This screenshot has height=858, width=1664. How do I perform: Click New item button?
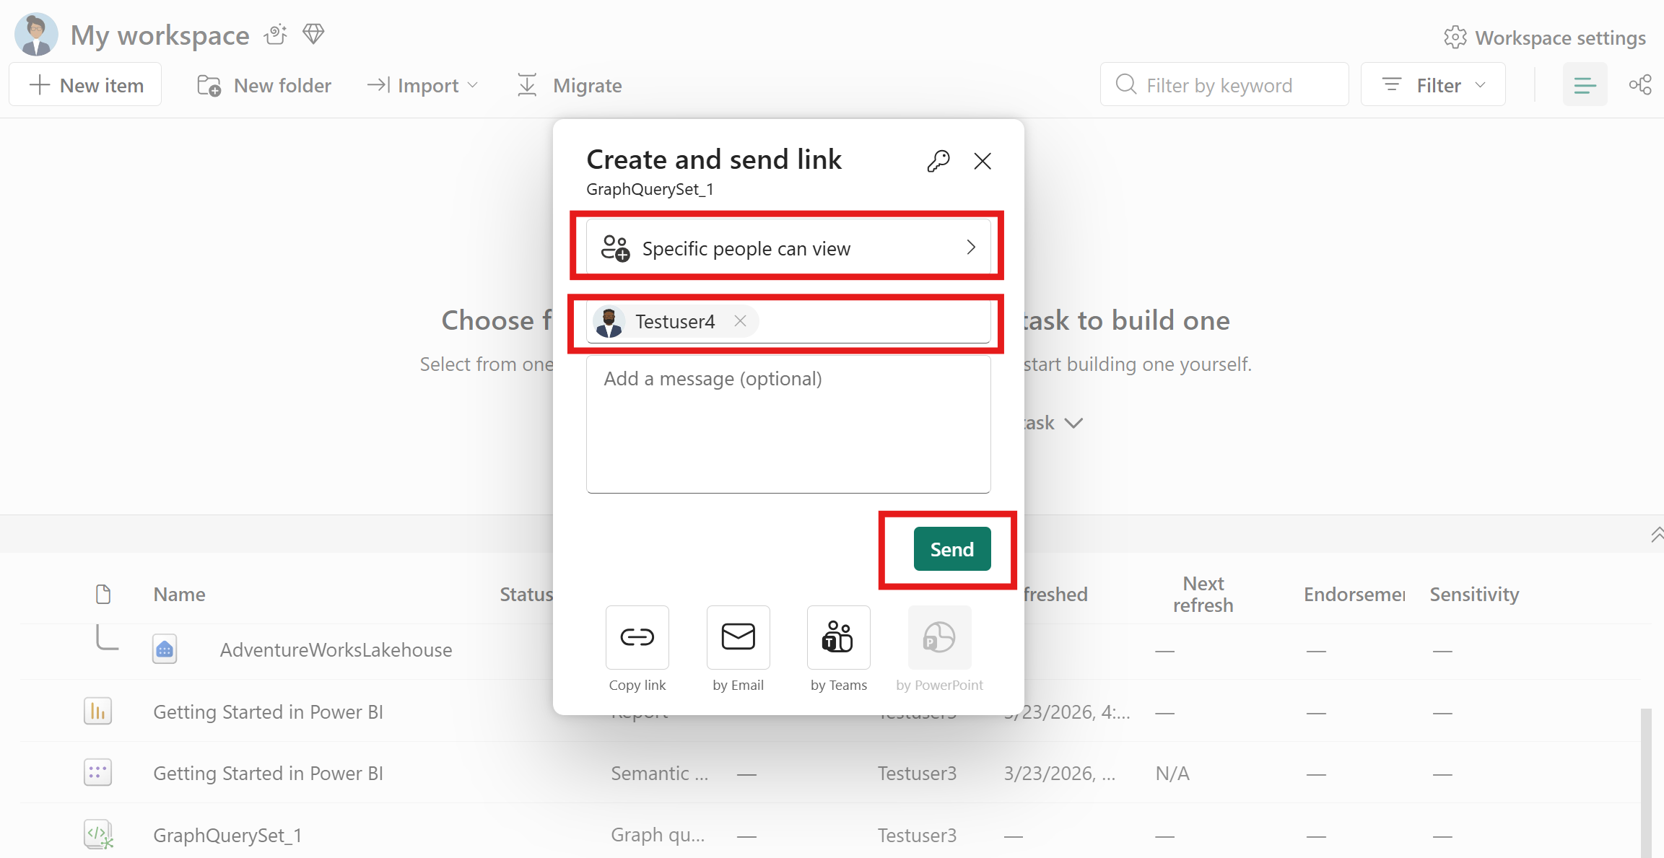pyautogui.click(x=86, y=85)
